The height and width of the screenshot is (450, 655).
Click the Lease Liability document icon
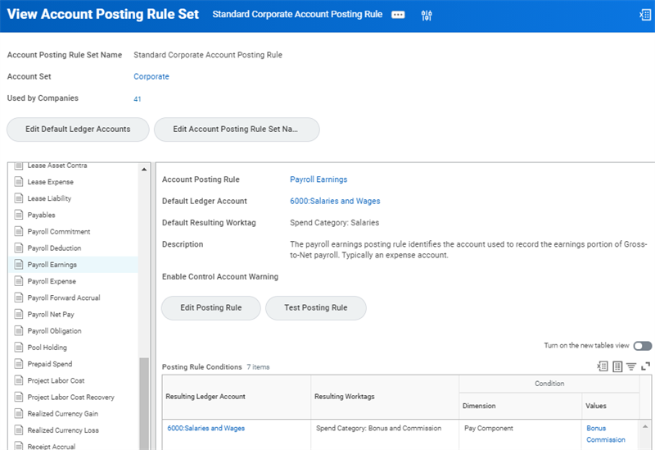point(18,198)
